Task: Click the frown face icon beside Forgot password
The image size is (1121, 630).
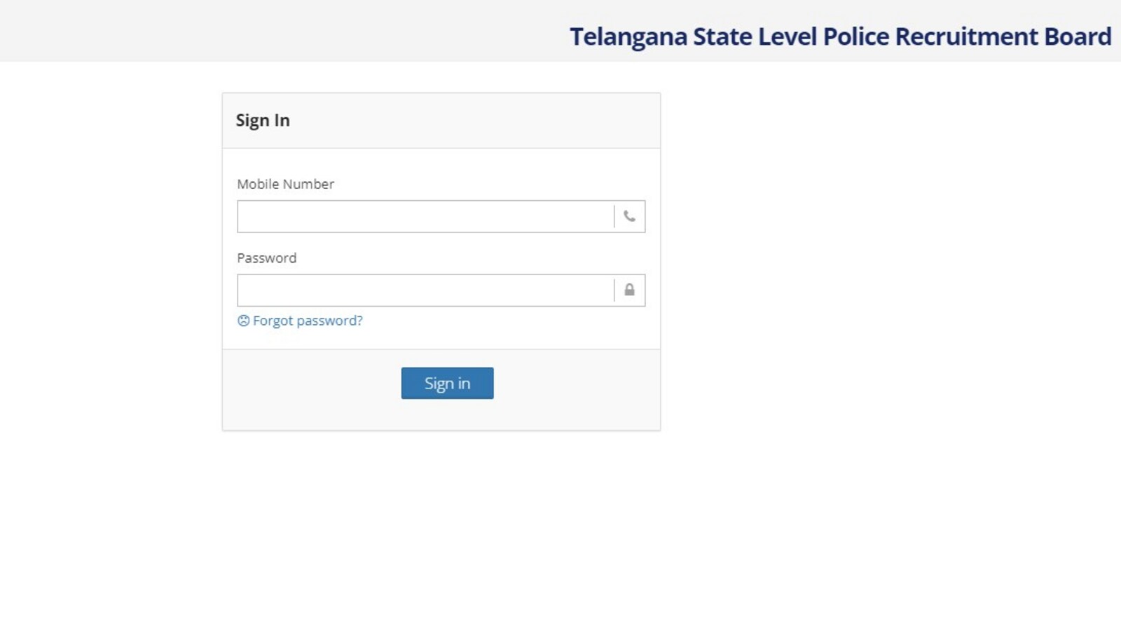Action: (243, 321)
